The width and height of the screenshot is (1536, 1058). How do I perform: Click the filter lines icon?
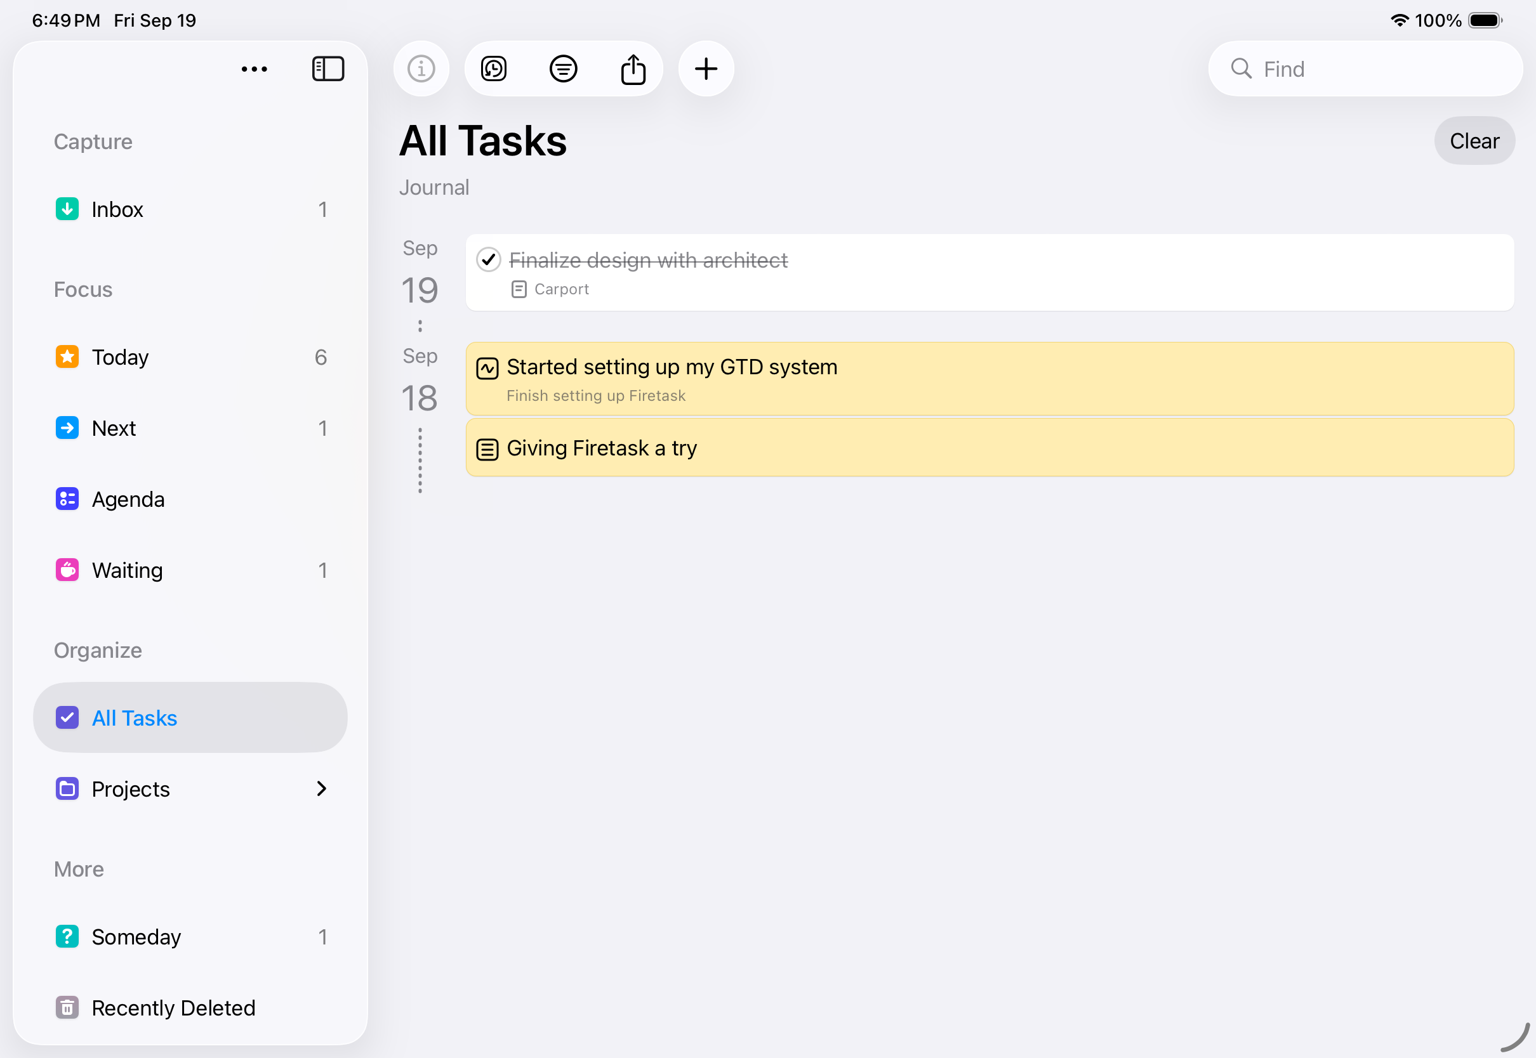click(x=563, y=69)
